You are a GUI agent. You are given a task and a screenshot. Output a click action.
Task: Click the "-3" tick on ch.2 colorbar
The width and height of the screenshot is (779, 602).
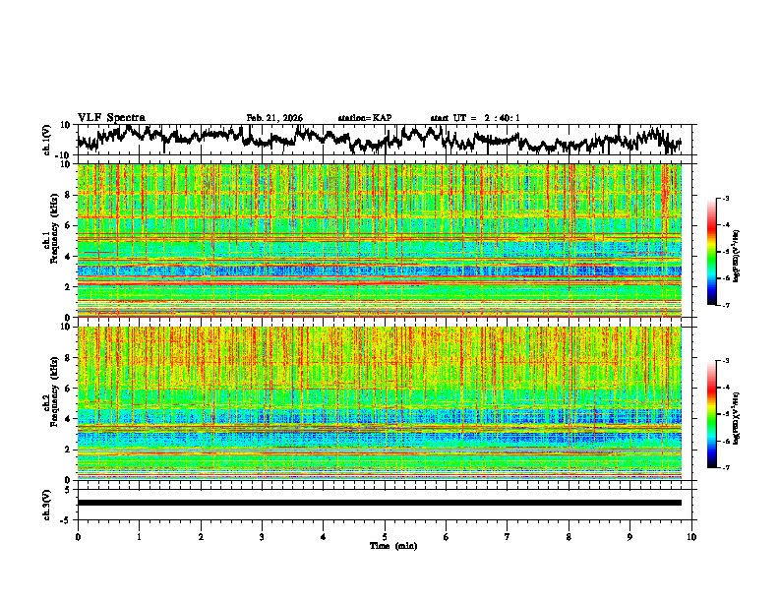726,361
